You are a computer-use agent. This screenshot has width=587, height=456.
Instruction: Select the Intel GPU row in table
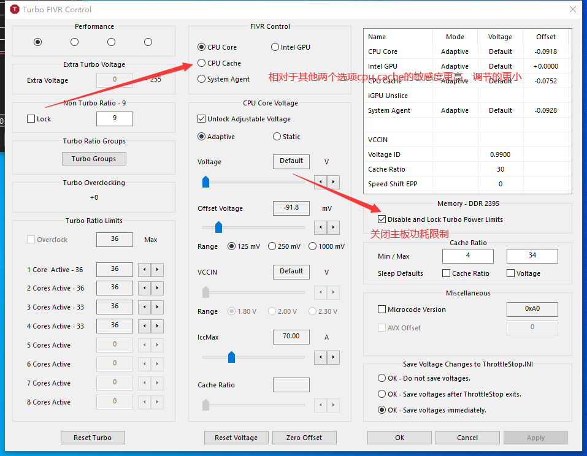coord(467,66)
